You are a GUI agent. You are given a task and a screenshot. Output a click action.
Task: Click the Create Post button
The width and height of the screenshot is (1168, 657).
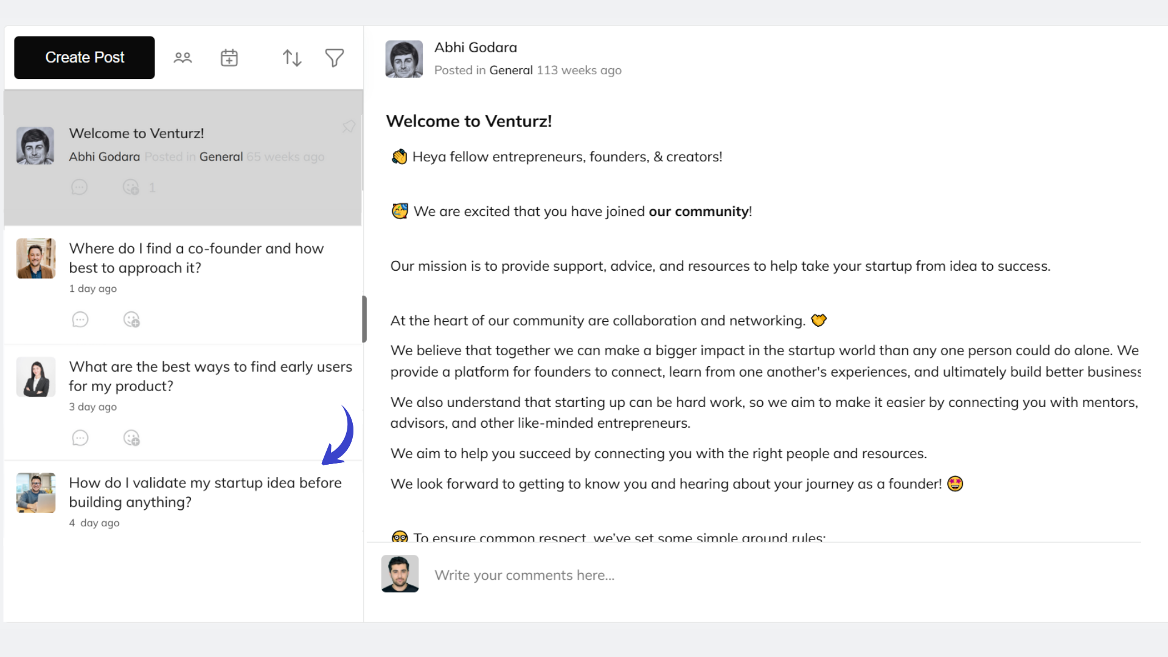(84, 57)
